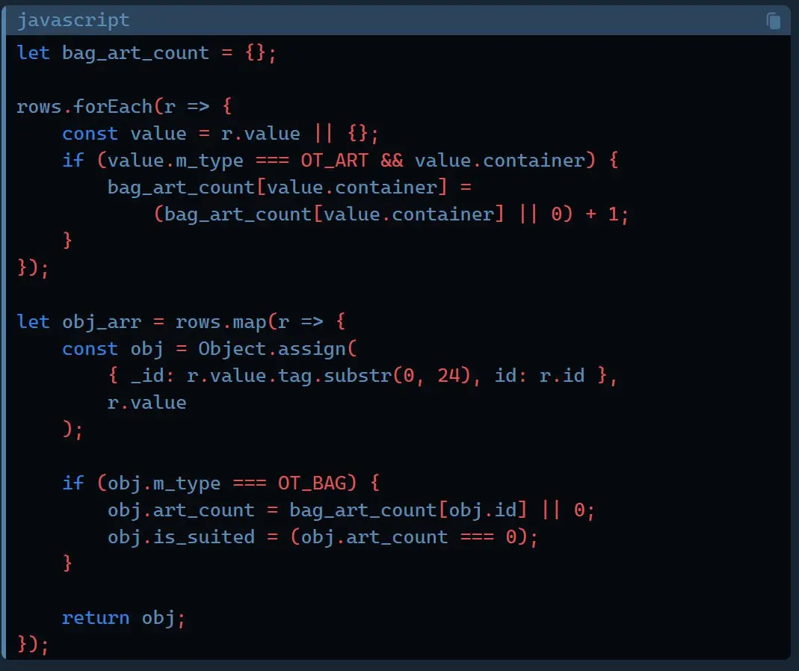Click the forEach method name

113,107
